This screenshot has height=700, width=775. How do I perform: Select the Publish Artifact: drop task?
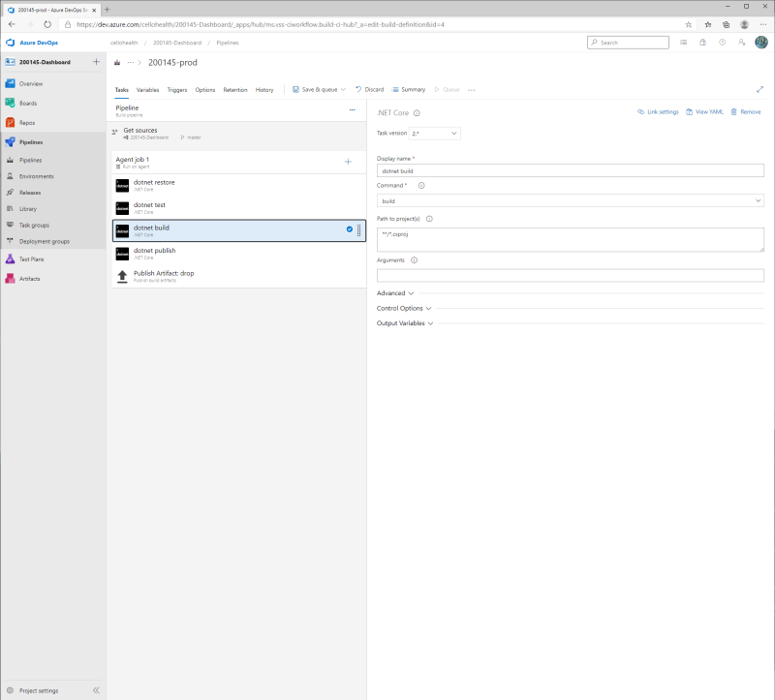click(239, 276)
